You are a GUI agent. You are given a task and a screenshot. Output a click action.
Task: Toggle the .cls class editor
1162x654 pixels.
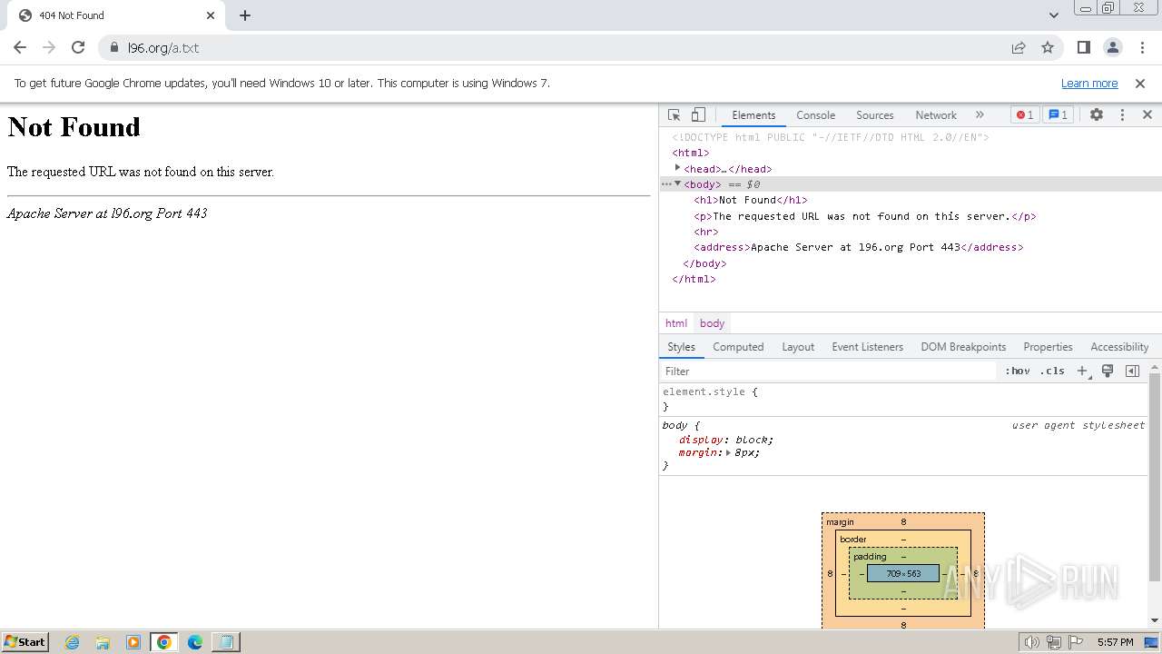point(1053,371)
